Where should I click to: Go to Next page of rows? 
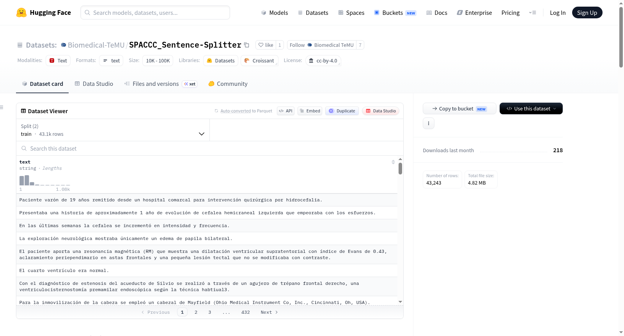tap(269, 312)
